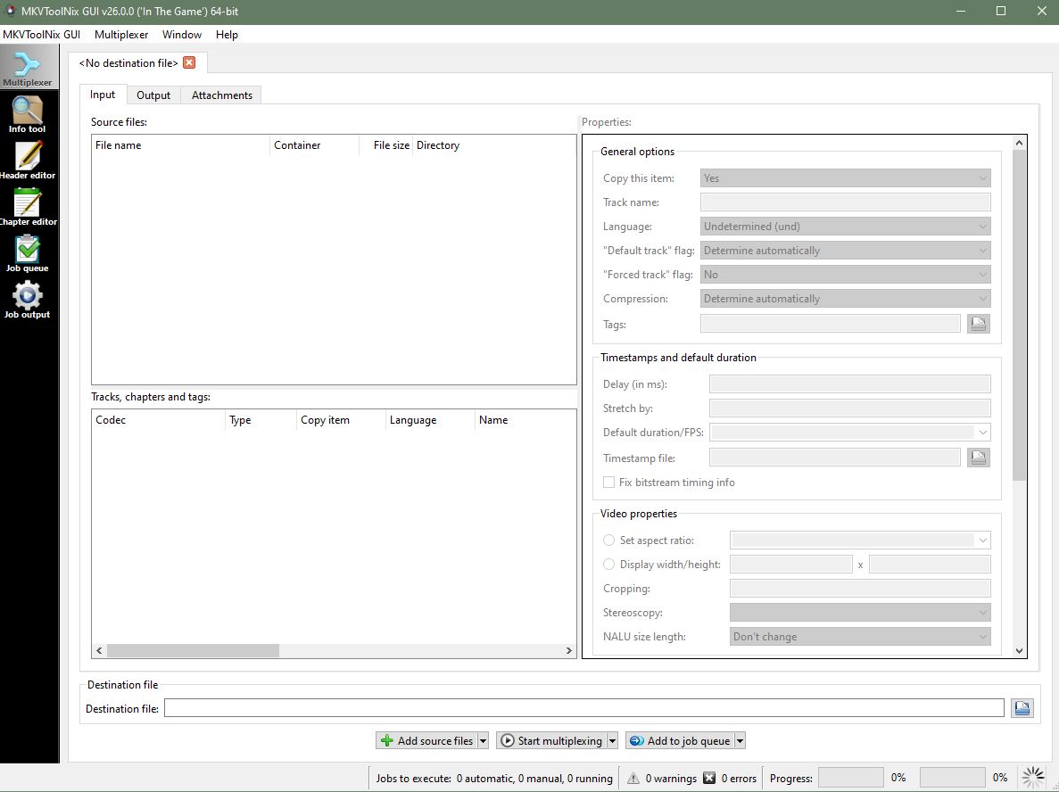Click the Cropping input field
The height and width of the screenshot is (792, 1059).
click(860, 589)
